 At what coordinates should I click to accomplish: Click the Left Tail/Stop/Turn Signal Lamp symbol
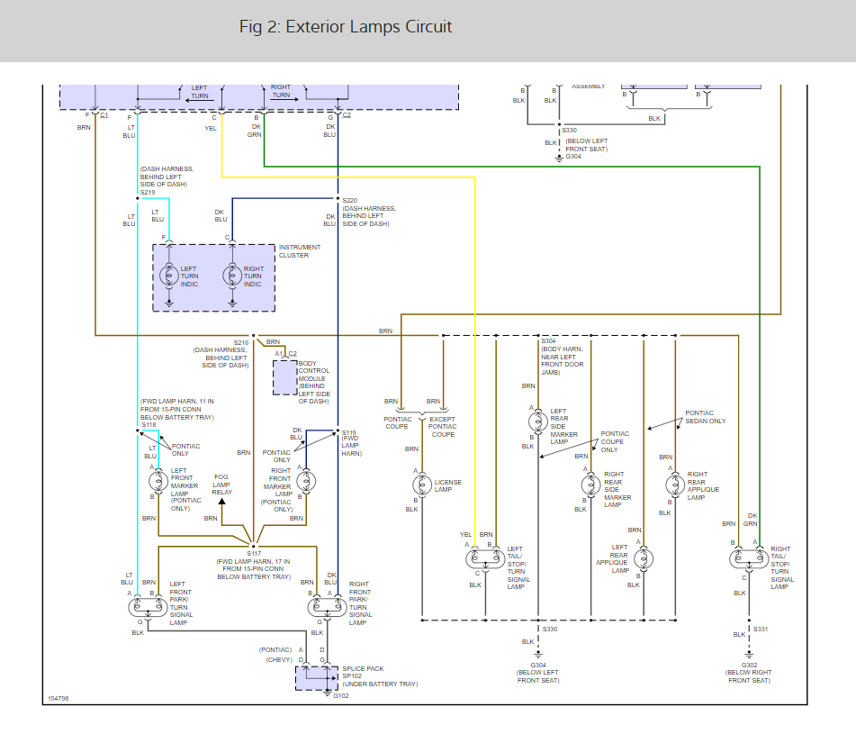[485, 558]
